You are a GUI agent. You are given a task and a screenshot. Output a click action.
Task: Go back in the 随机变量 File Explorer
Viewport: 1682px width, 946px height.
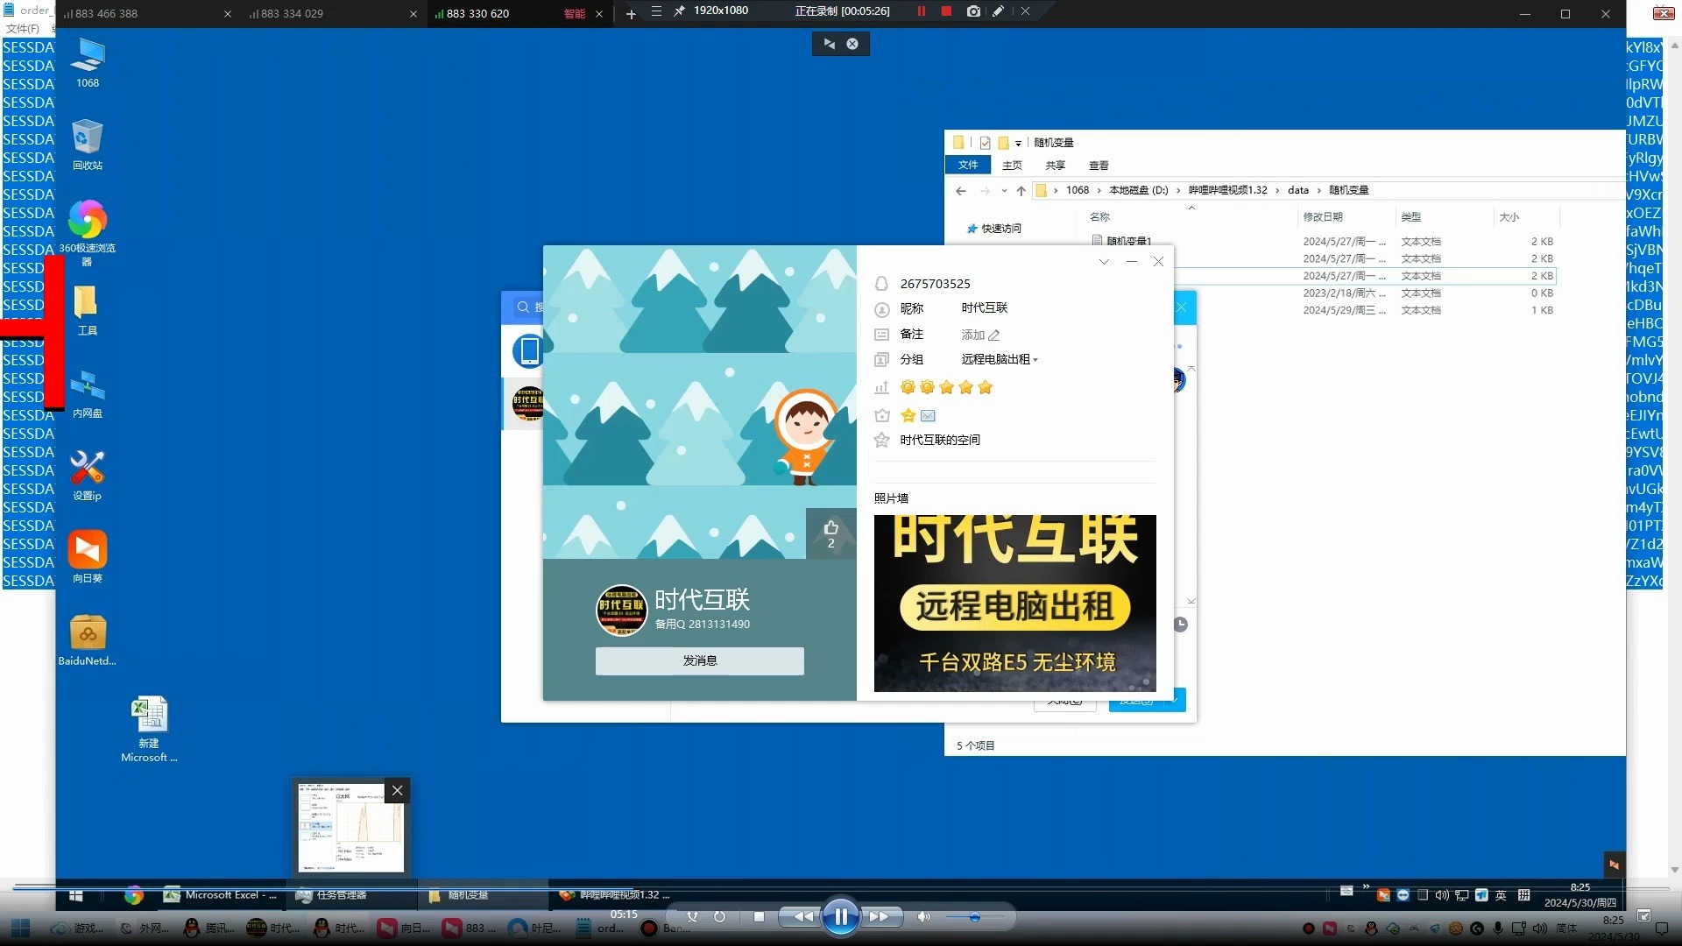961,190
